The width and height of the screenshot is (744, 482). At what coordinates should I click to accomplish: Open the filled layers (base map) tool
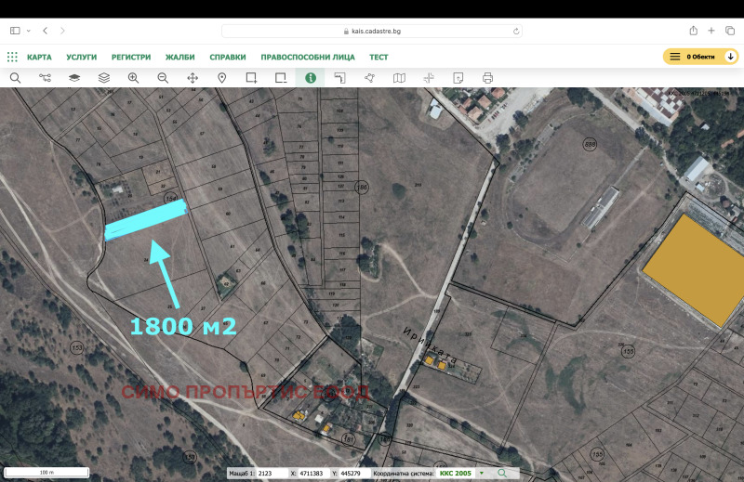tap(74, 78)
